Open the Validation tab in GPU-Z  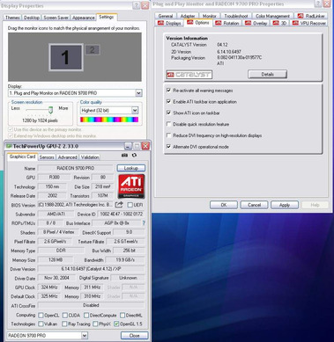coord(90,157)
